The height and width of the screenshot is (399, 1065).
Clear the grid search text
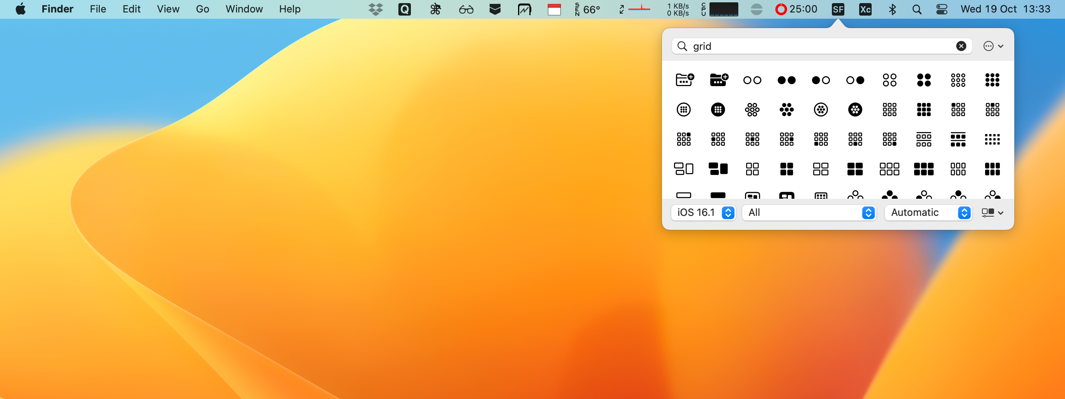[961, 46]
